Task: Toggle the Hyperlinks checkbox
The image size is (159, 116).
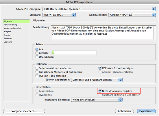Action: 37,95
